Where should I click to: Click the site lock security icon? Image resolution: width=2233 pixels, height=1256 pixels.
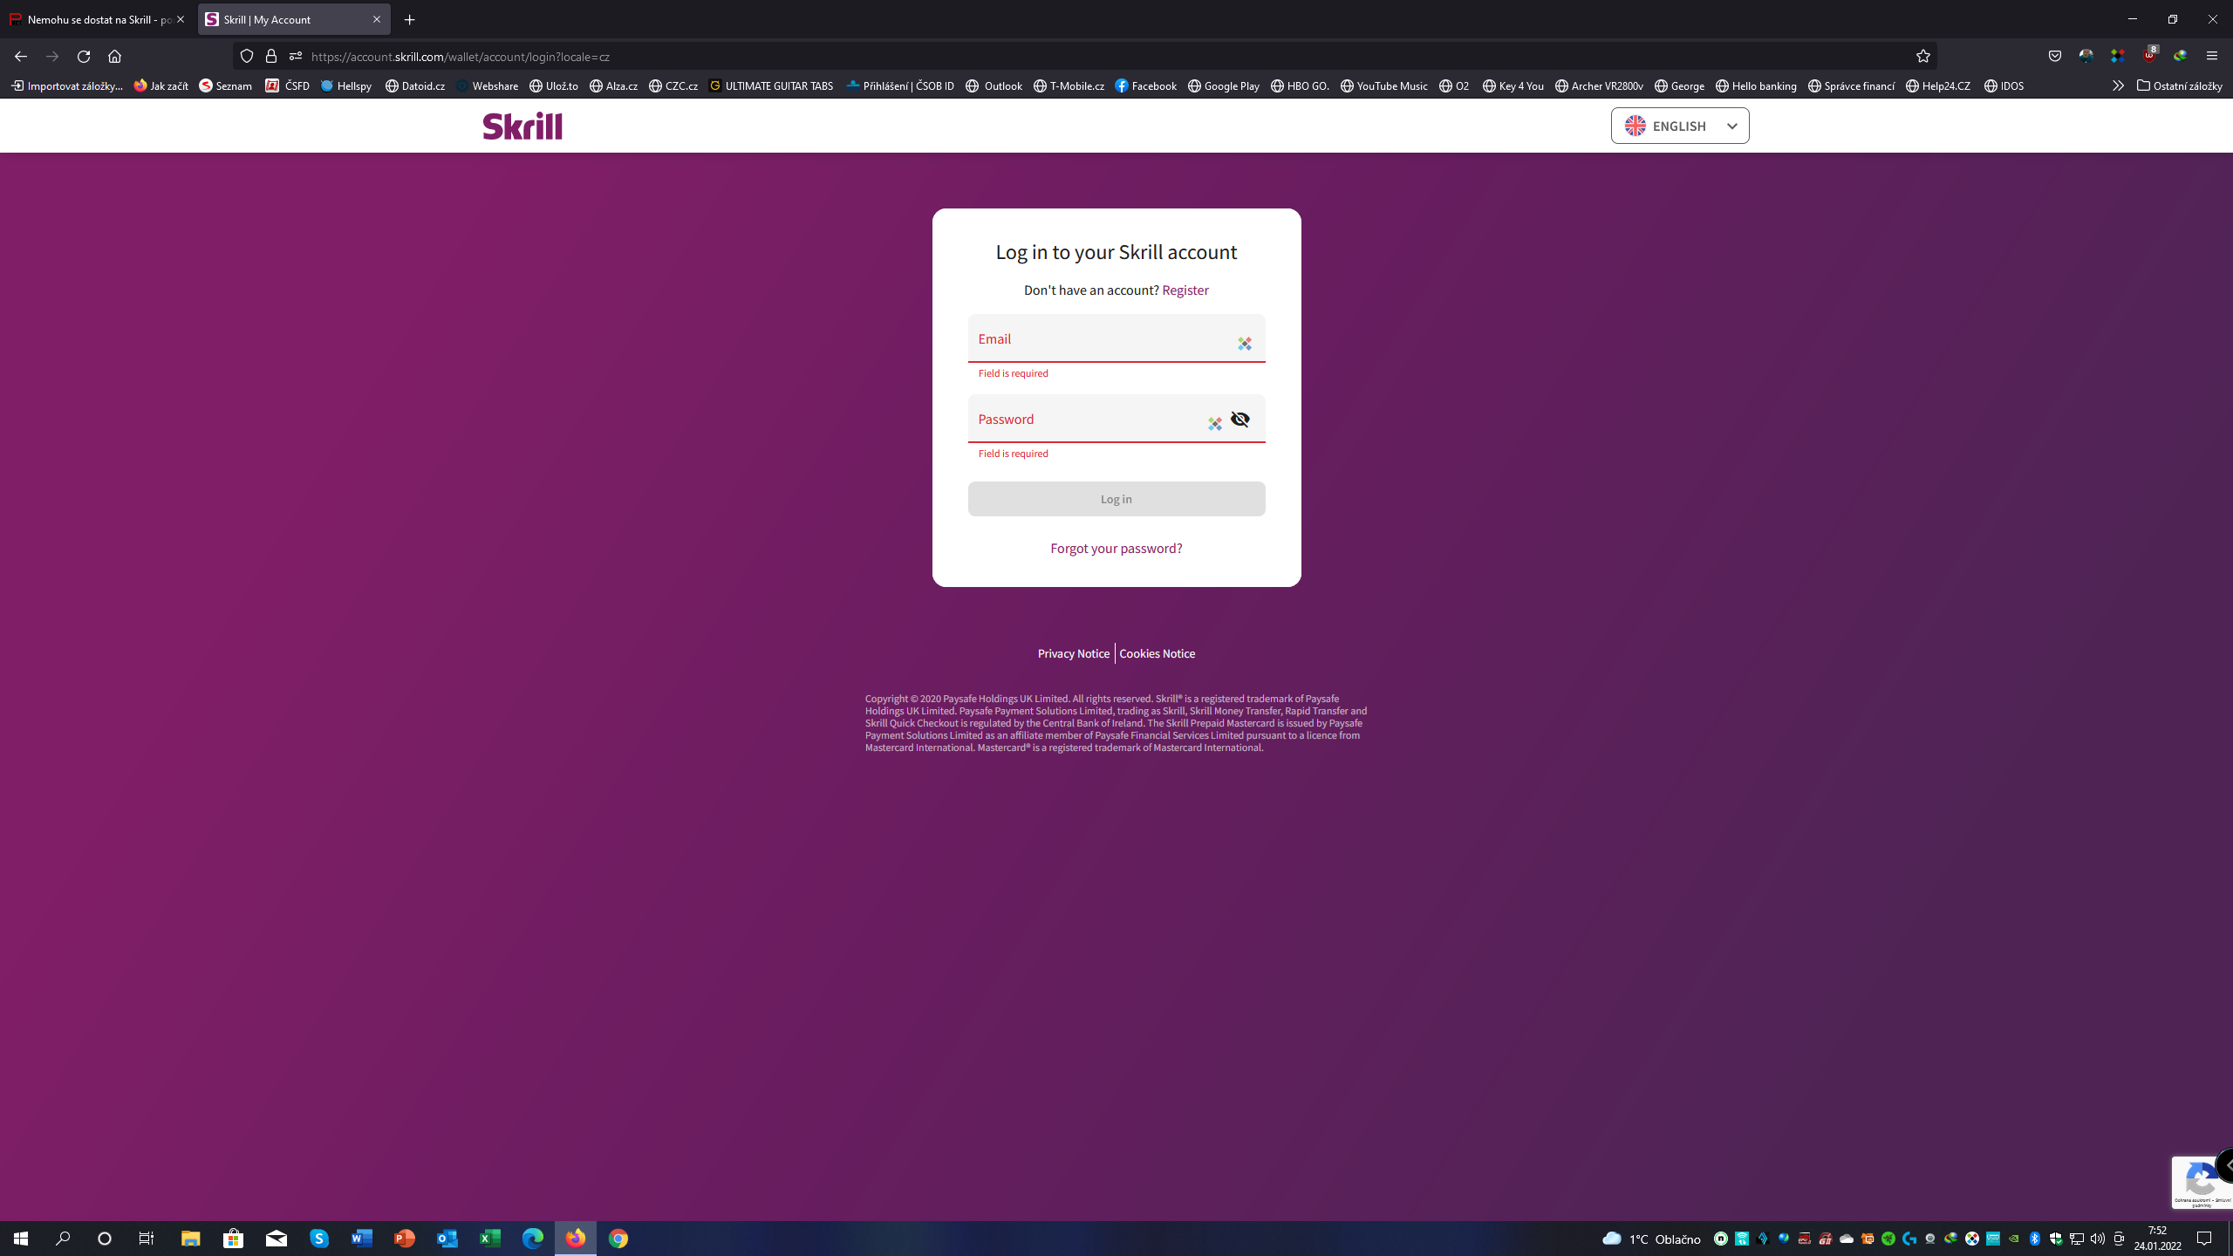(271, 56)
